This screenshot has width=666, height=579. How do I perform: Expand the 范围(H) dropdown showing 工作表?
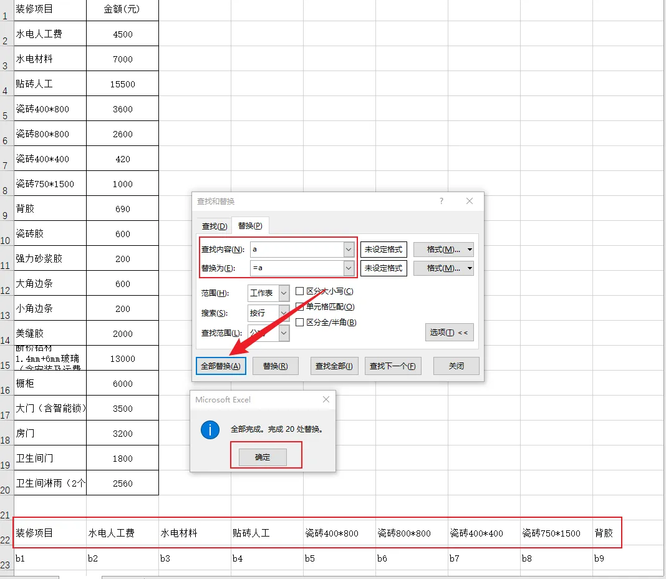(x=284, y=293)
